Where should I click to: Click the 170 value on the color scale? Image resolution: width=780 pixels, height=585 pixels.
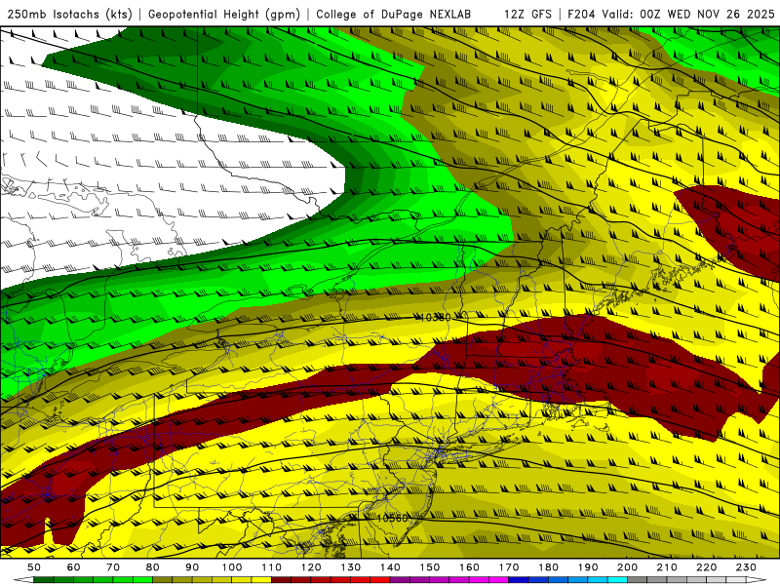click(x=509, y=567)
